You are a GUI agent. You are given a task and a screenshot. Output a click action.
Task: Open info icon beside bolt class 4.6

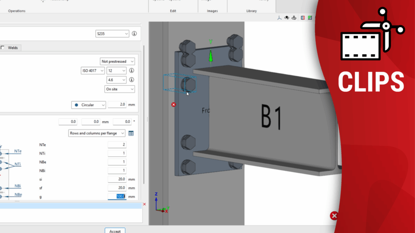coord(131,80)
